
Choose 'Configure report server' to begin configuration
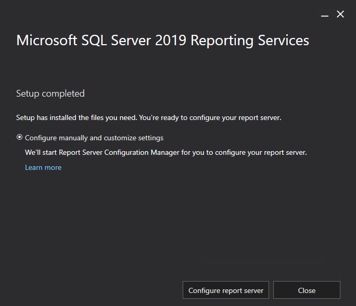(x=226, y=290)
